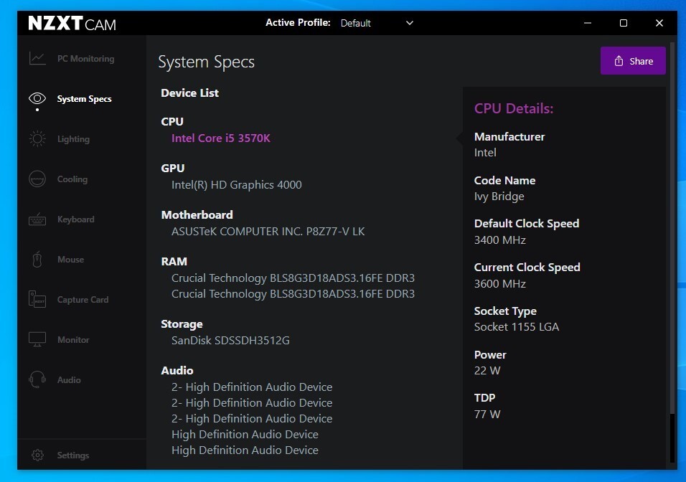Select the Intel(R) HD Graphics 4000 entry
Viewport: 686px width, 482px height.
click(237, 185)
